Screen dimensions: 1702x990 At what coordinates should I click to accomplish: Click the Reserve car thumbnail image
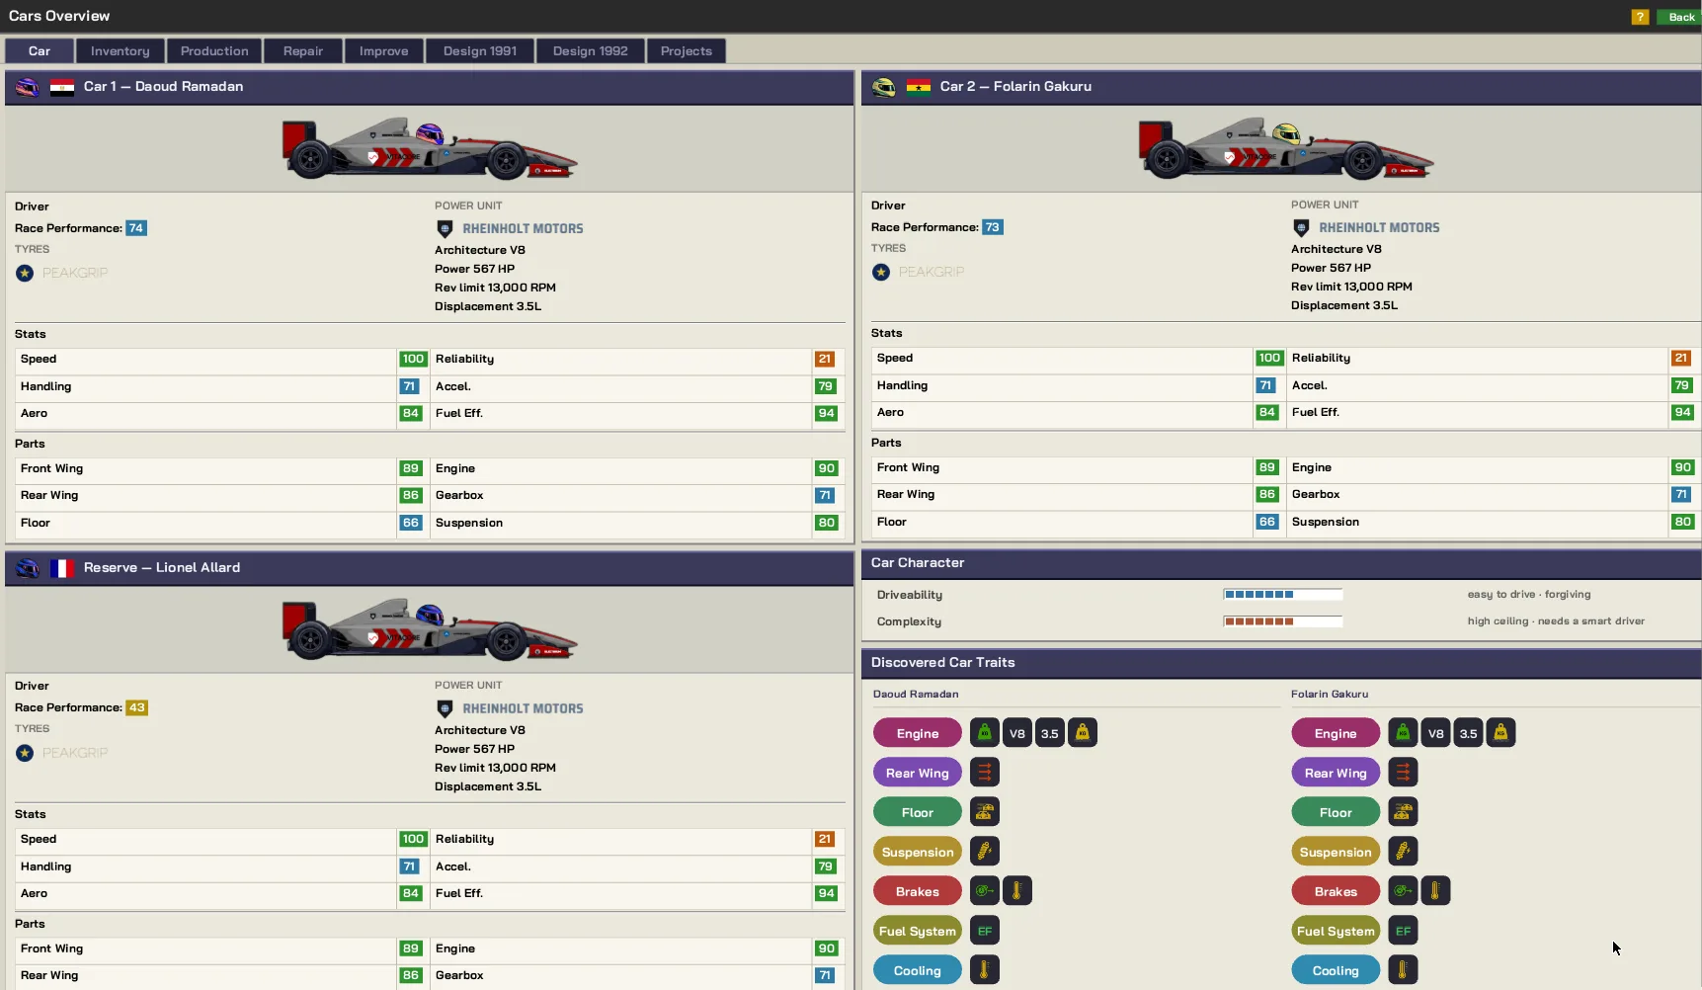coord(430,629)
